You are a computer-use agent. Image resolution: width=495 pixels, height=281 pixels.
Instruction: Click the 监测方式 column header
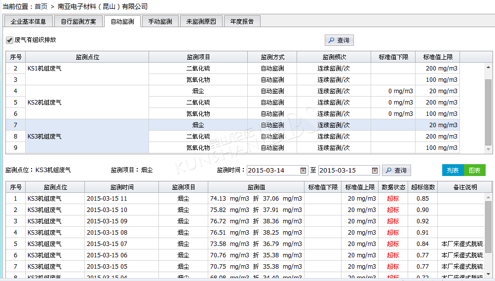click(272, 57)
